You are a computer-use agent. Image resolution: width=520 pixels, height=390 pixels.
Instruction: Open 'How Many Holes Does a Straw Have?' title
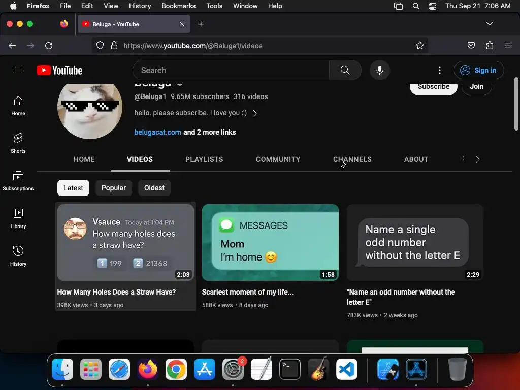116,292
